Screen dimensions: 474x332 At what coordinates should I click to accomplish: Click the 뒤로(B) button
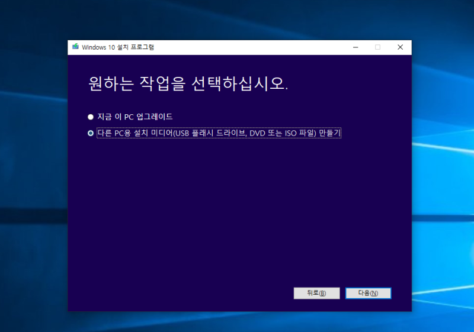click(x=316, y=293)
